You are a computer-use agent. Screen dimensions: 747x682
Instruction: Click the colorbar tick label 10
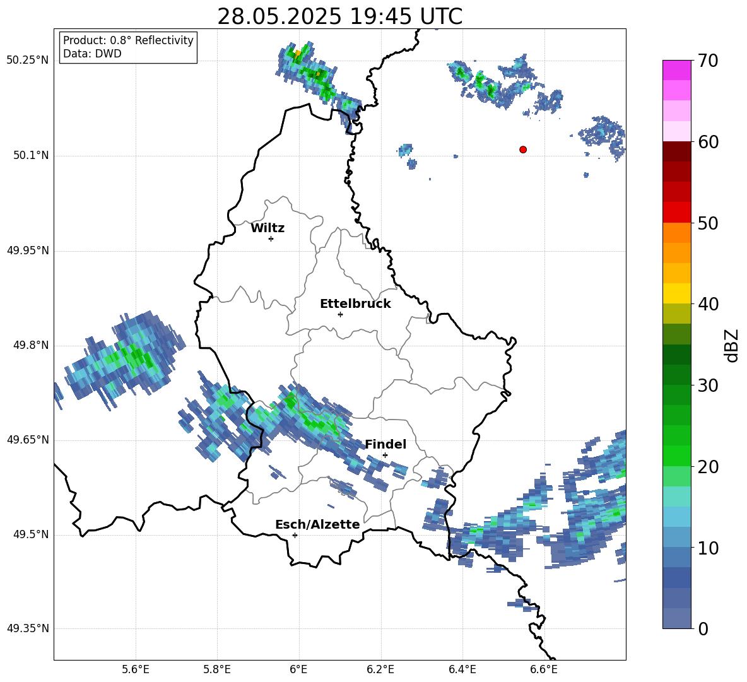point(708,548)
